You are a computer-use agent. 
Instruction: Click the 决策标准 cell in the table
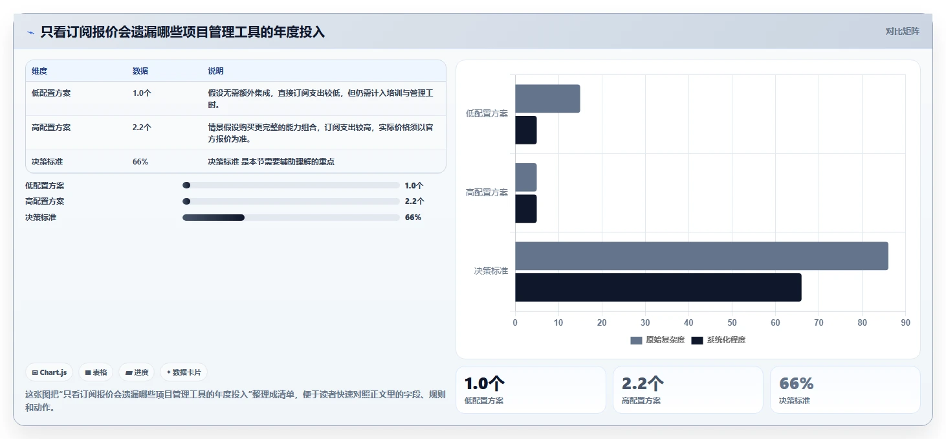pos(47,162)
